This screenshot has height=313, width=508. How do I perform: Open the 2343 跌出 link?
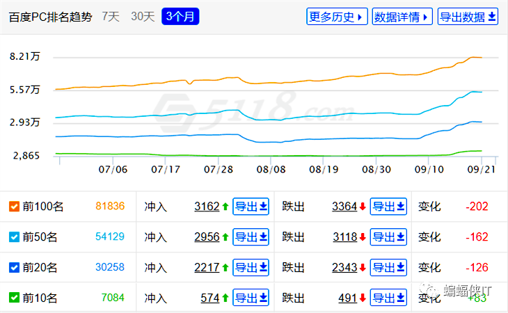344,267
